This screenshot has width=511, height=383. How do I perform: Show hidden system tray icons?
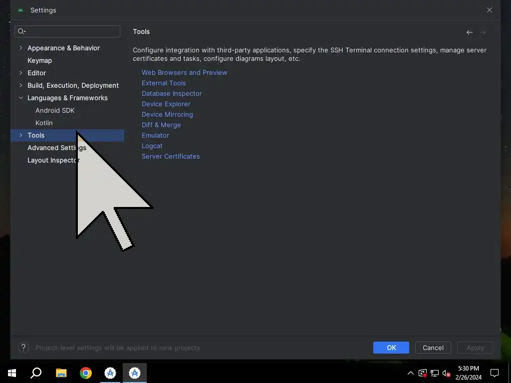(410, 373)
